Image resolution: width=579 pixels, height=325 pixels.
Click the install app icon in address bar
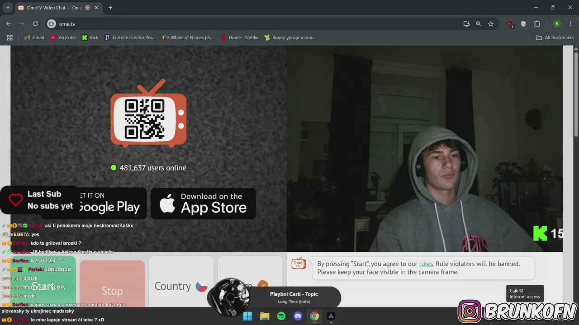(x=466, y=24)
